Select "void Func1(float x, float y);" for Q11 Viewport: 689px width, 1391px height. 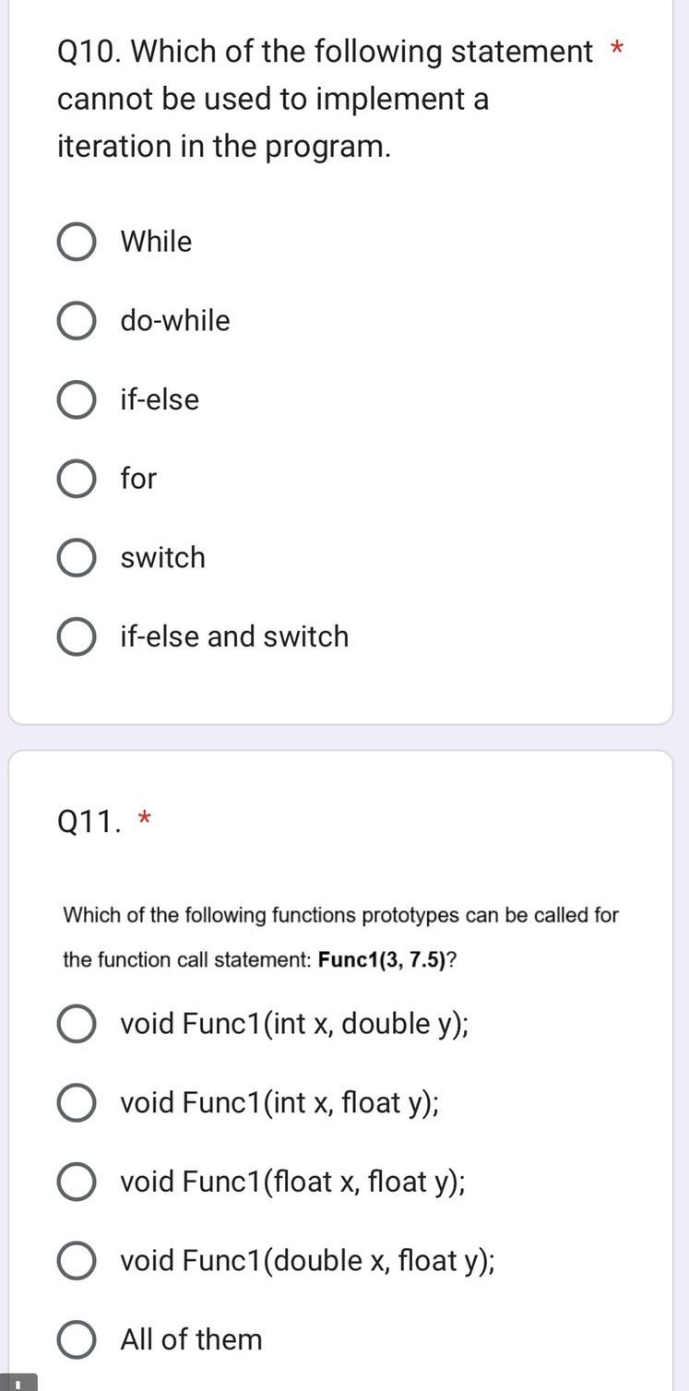77,1182
